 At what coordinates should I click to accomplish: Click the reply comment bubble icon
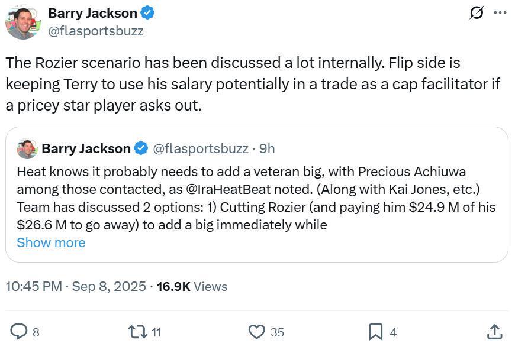click(x=19, y=332)
